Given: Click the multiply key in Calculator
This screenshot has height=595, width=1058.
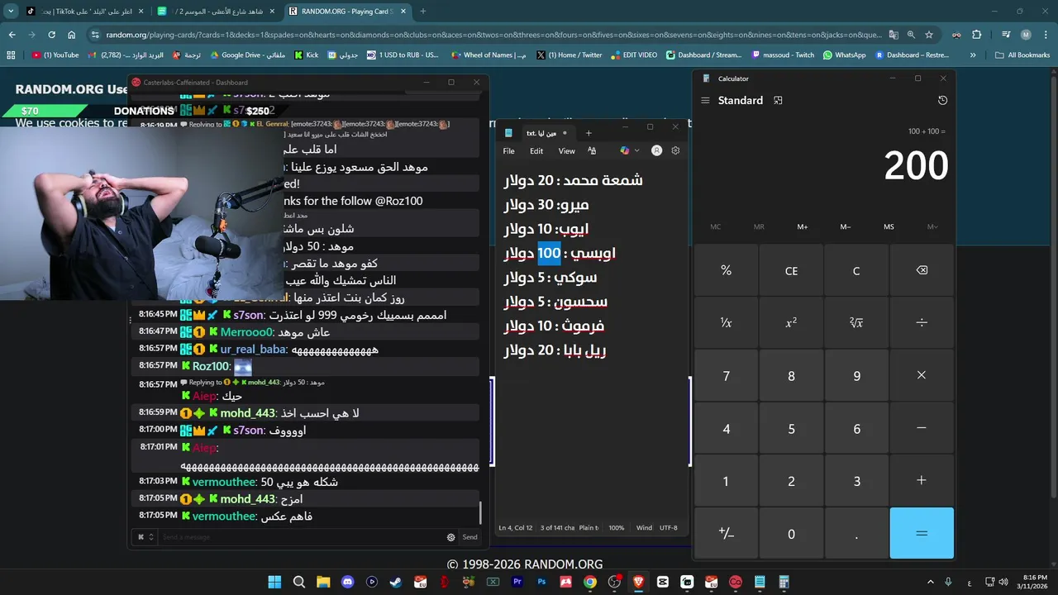Looking at the screenshot, I should click(x=922, y=375).
